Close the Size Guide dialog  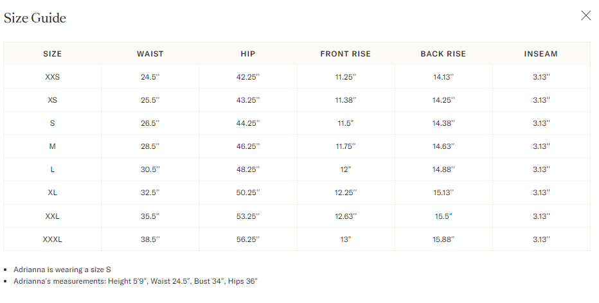[x=586, y=15]
